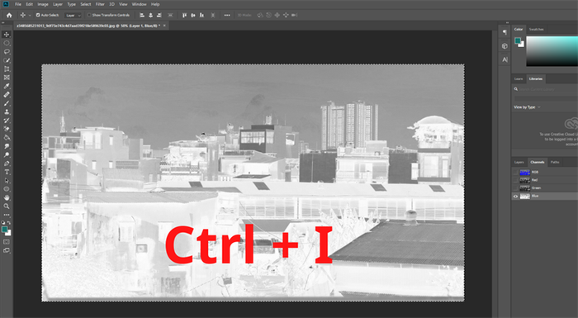The height and width of the screenshot is (318, 578).
Task: Select the Eraser tool
Action: click(7, 129)
